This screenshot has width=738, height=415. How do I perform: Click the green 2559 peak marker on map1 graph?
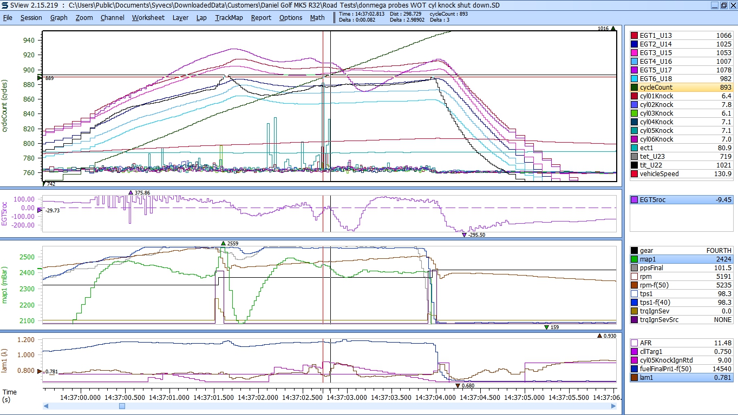coord(223,244)
